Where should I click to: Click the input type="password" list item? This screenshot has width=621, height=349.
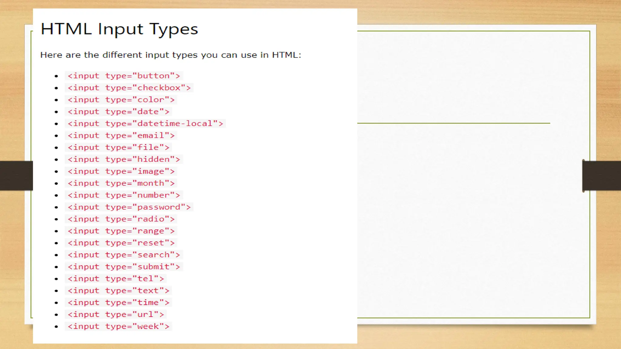[129, 207]
